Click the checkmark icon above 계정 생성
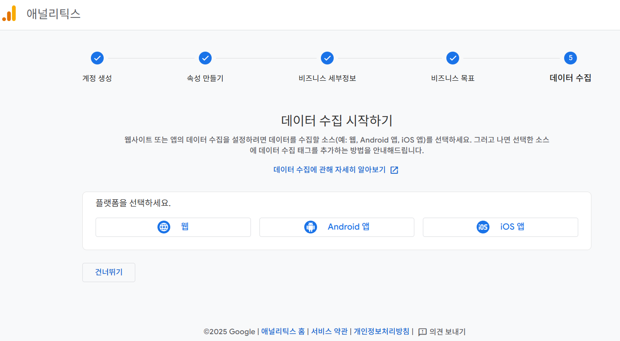620x341 pixels. click(97, 58)
